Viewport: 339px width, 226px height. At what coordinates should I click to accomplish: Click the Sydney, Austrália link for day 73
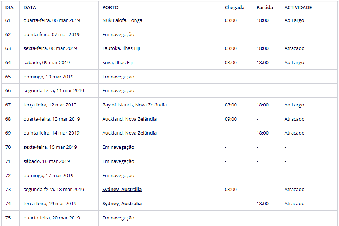[x=122, y=190]
